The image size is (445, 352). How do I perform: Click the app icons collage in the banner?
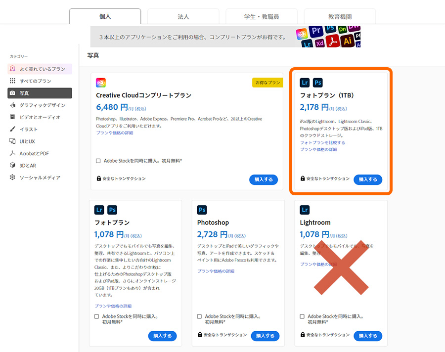(x=328, y=37)
